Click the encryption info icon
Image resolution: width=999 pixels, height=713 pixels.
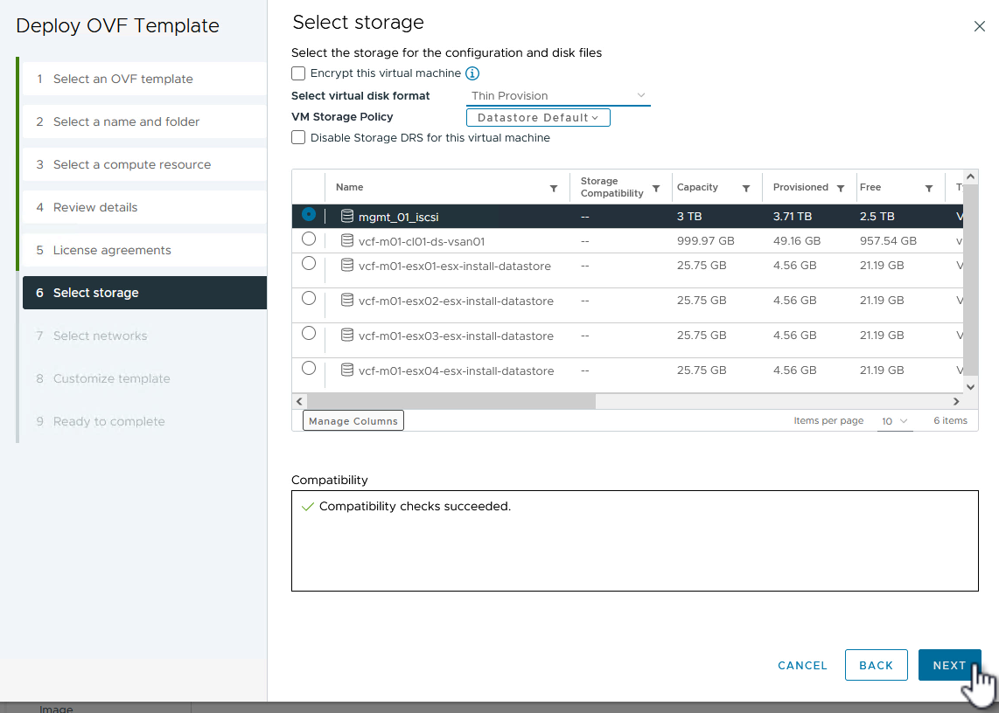472,73
